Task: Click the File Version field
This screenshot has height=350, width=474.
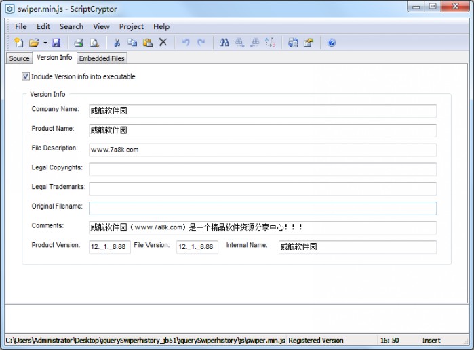Action: tap(197, 247)
